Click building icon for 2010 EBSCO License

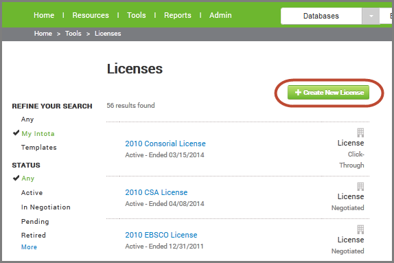(360, 229)
